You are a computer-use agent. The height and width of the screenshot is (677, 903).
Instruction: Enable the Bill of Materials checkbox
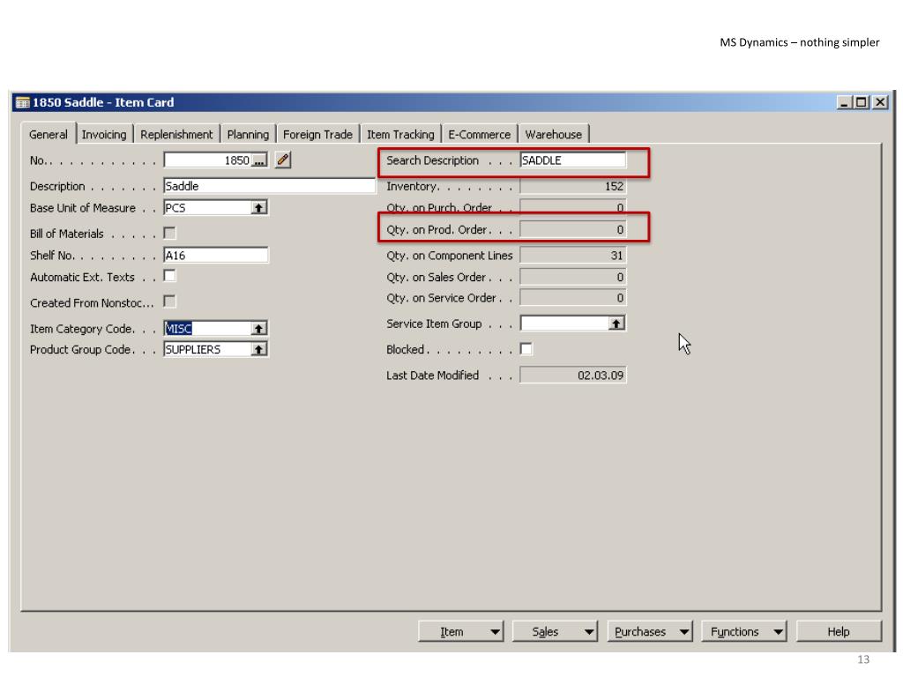(169, 234)
